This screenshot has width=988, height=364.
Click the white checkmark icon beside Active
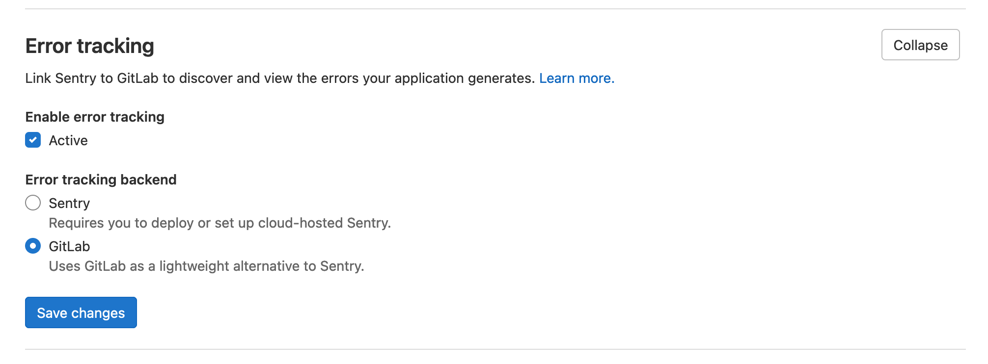point(33,140)
